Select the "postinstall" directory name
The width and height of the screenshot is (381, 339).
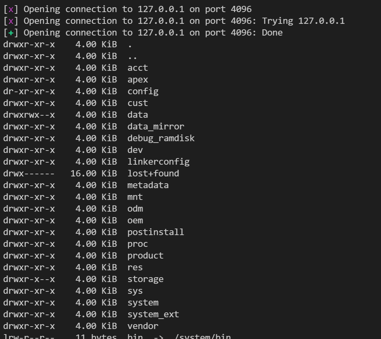[156, 232]
